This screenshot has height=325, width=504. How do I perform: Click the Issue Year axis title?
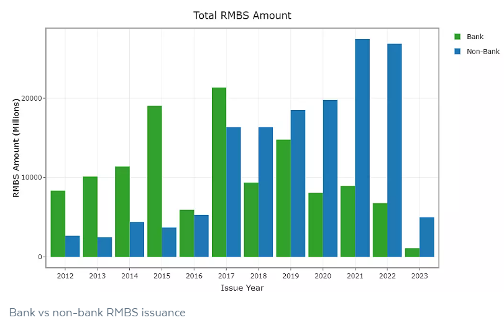click(x=242, y=288)
